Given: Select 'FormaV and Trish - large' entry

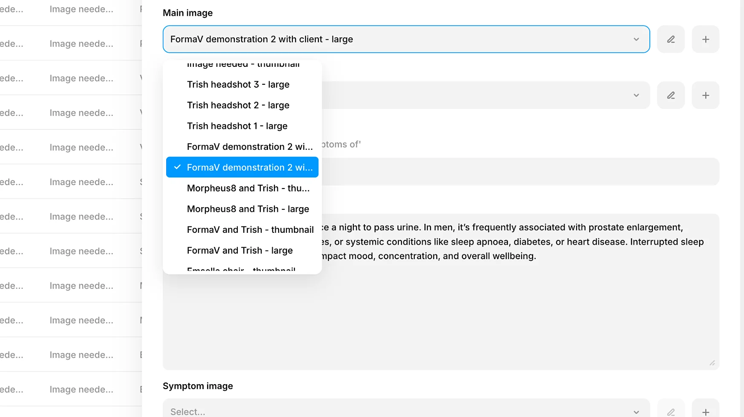Looking at the screenshot, I should (x=239, y=250).
